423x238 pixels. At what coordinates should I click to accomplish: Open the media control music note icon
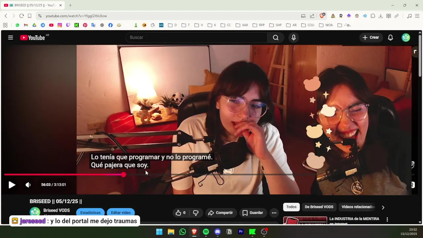[x=409, y=16]
